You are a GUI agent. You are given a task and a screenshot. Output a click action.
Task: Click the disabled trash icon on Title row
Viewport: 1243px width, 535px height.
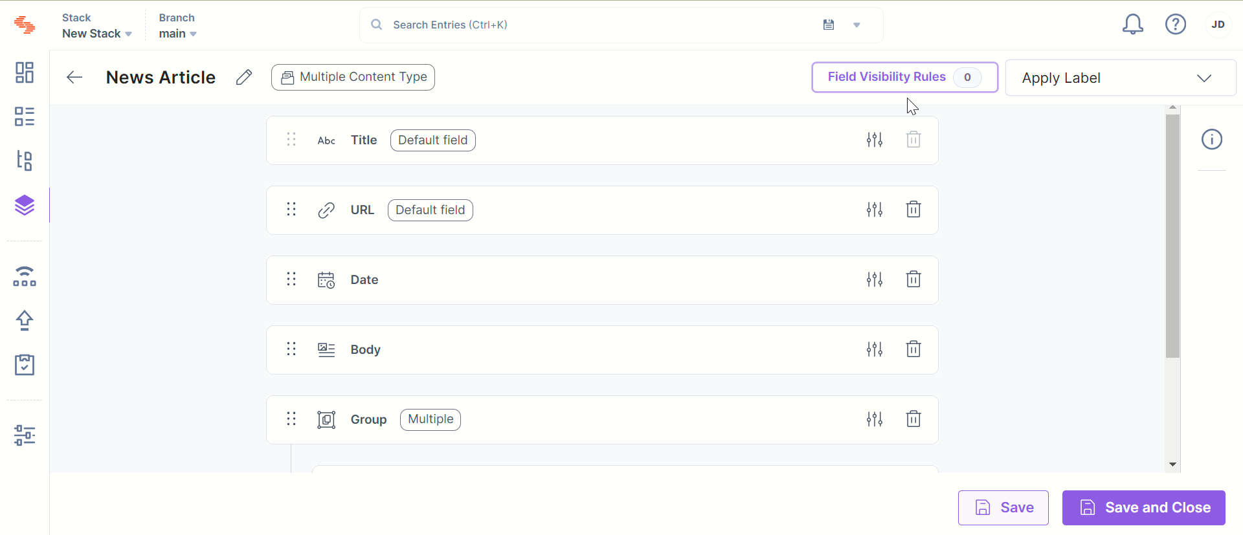pos(913,140)
